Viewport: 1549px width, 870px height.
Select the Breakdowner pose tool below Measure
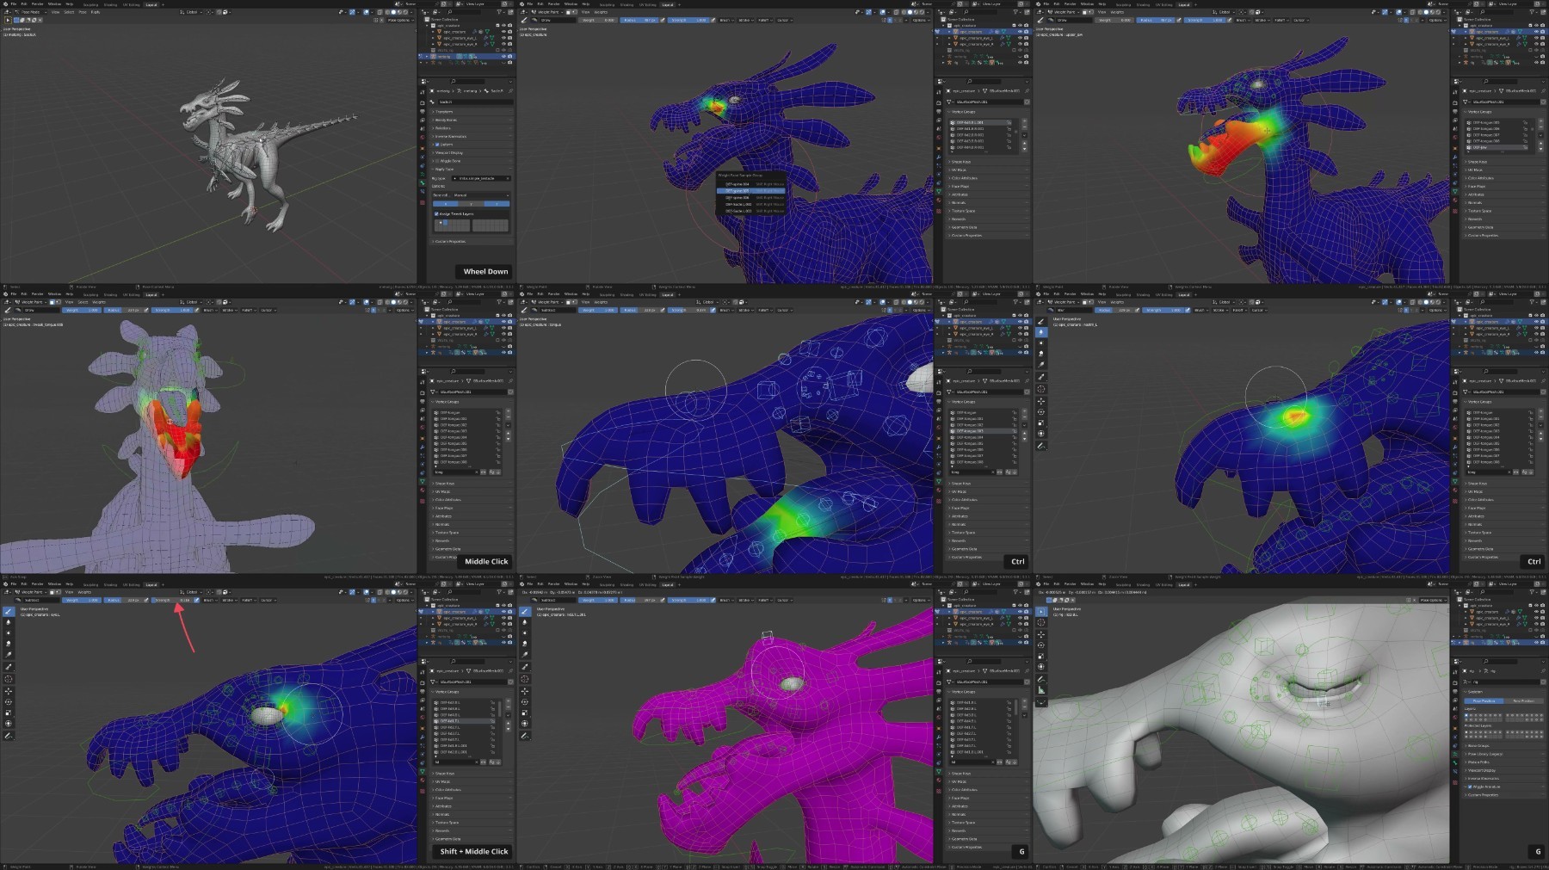1041,701
